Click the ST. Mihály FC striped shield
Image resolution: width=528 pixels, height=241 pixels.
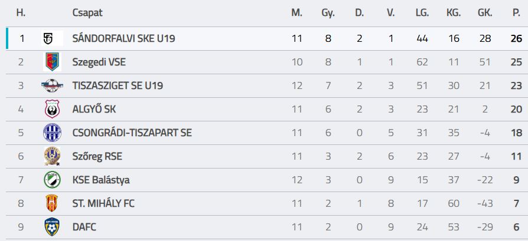click(52, 203)
